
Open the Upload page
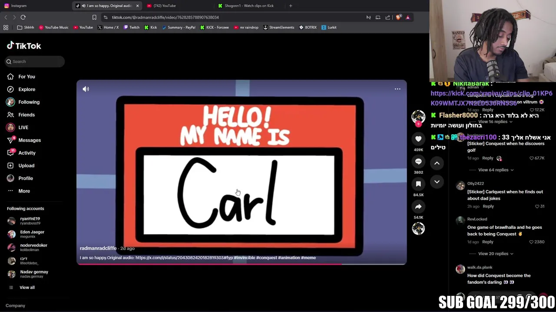point(26,166)
